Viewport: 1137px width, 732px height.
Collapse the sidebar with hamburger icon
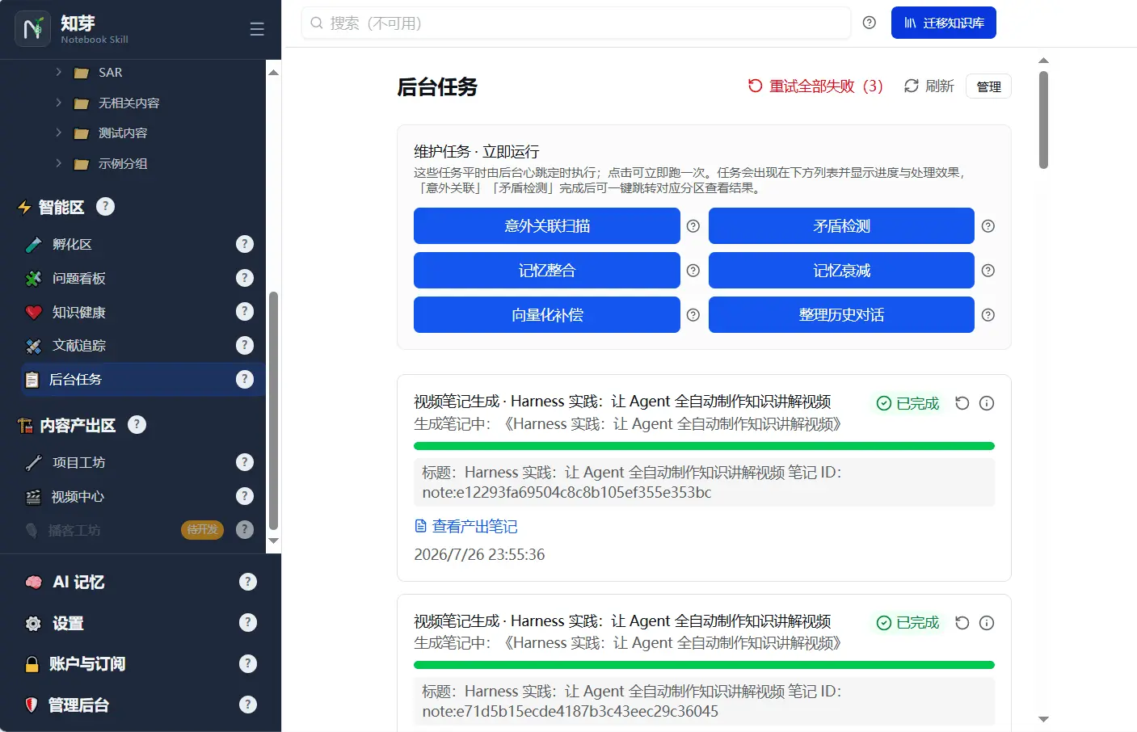tap(257, 29)
